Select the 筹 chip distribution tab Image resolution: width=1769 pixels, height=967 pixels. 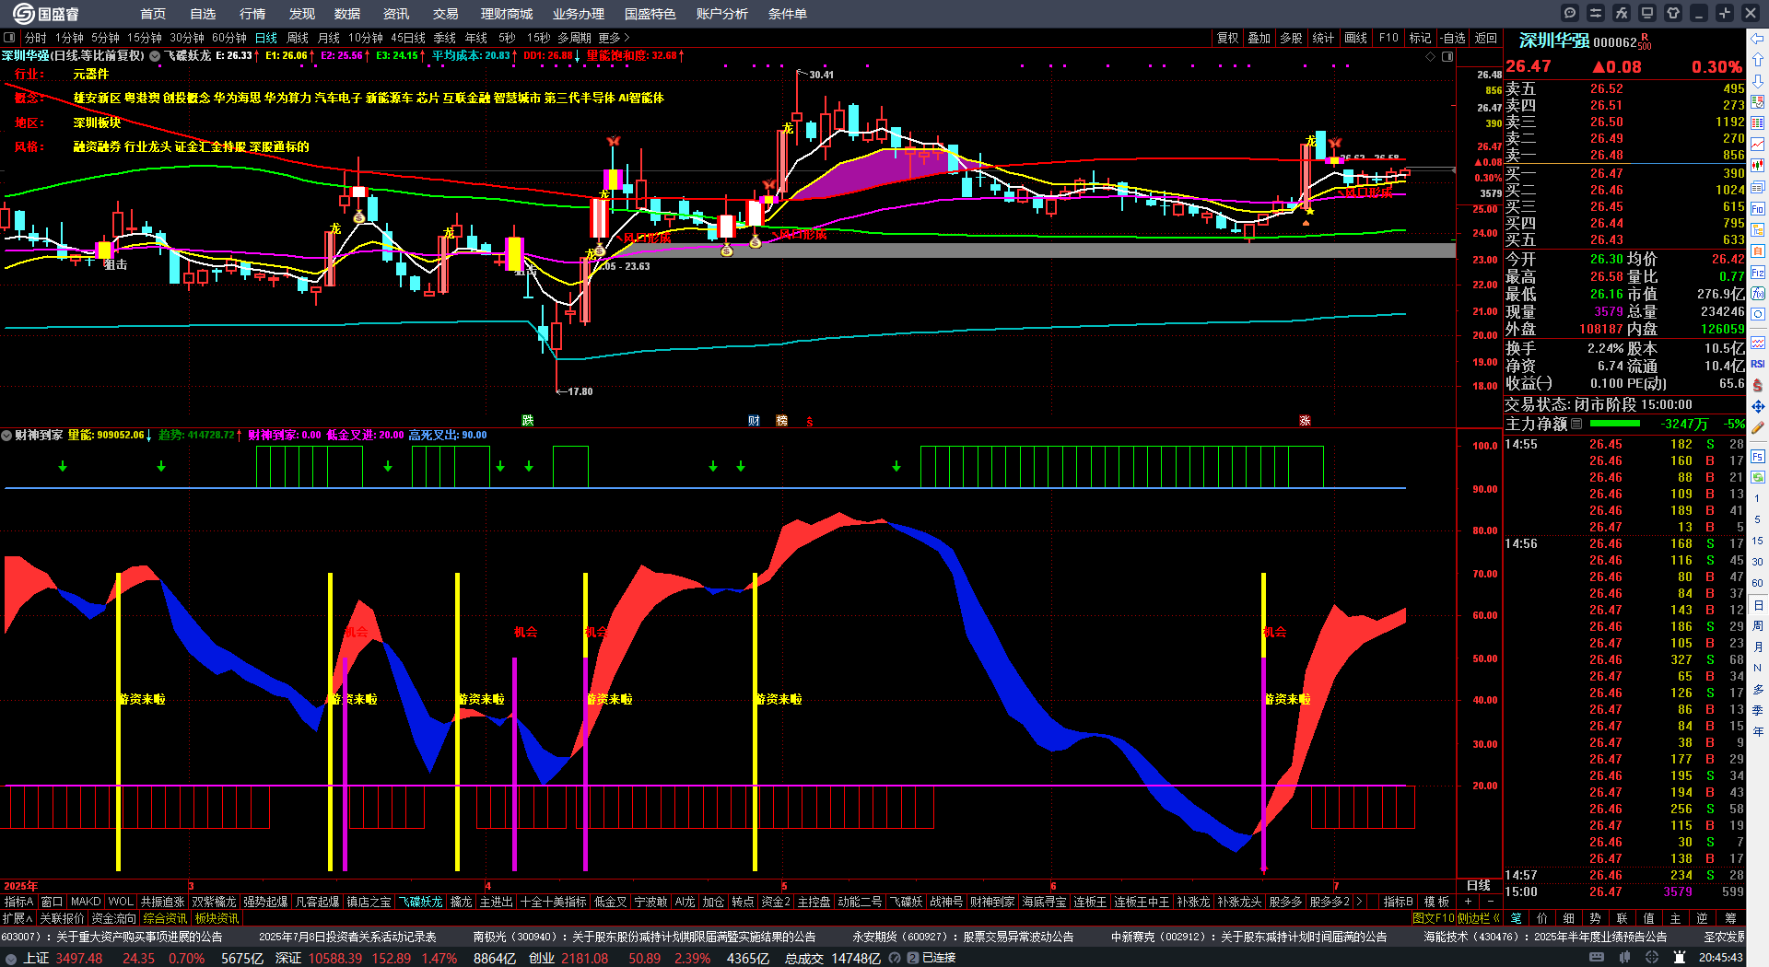pyautogui.click(x=1730, y=918)
